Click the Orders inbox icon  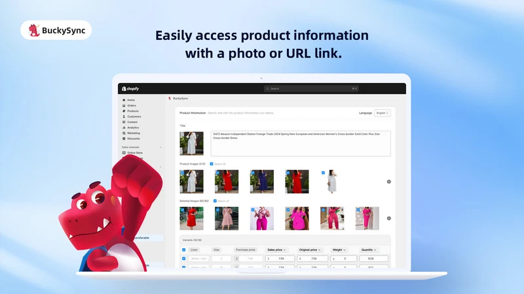click(x=124, y=105)
